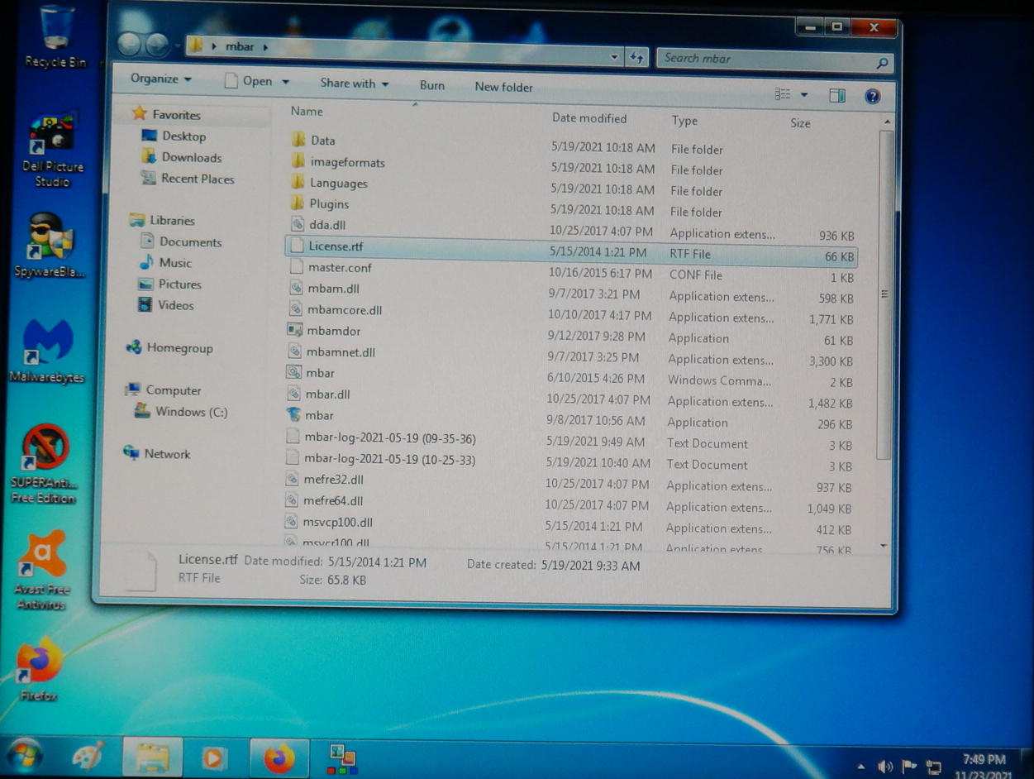Select Recent Places in navigation pane
Image resolution: width=1034 pixels, height=779 pixels.
[x=187, y=179]
